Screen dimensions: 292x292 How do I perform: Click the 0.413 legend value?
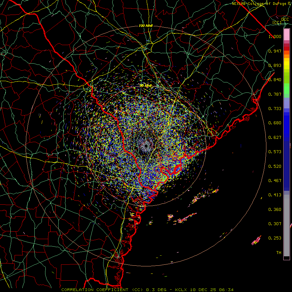point(275,195)
